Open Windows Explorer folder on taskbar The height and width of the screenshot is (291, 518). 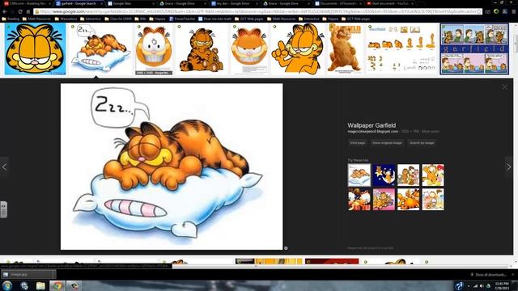[40, 285]
